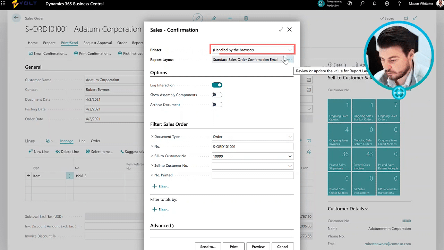Remove the Document Type filter
This screenshot has width=444, height=250.
[152, 136]
